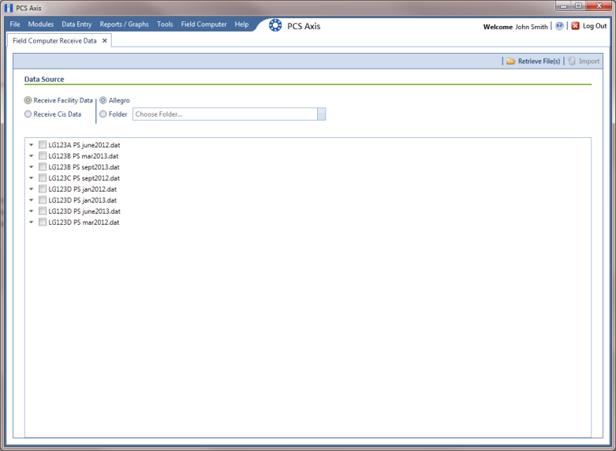Screen dimensions: 616x451
Task: Choose the Allegro radio option
Action: pyautogui.click(x=103, y=101)
